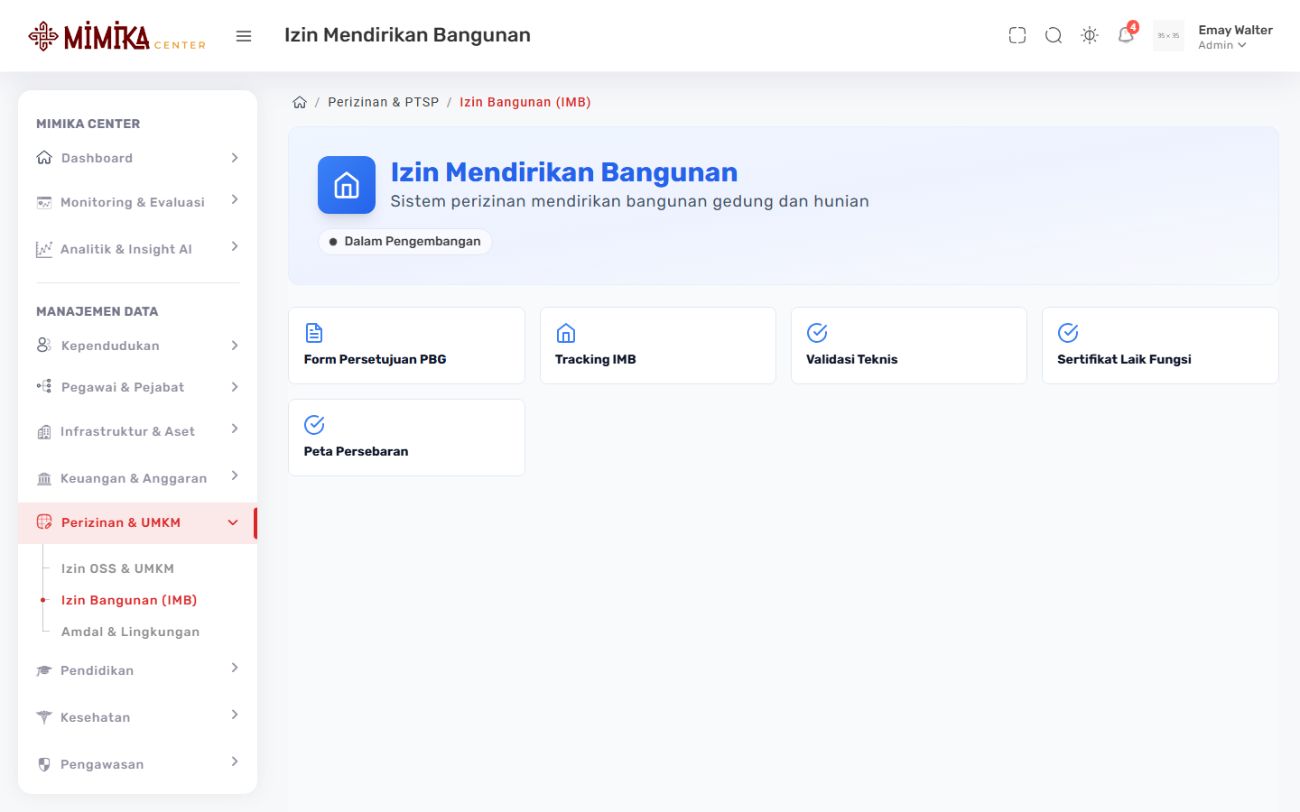Open Validasi Teknis card
Viewport: 1300px width, 812px height.
pyautogui.click(x=909, y=346)
